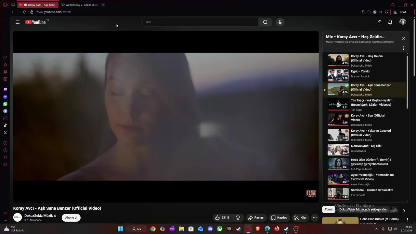The height and width of the screenshot is (234, 416).
Task: Open bookmarks heart icon
Action: [x=386, y=12]
